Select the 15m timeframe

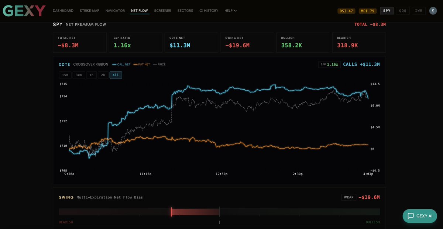point(65,75)
